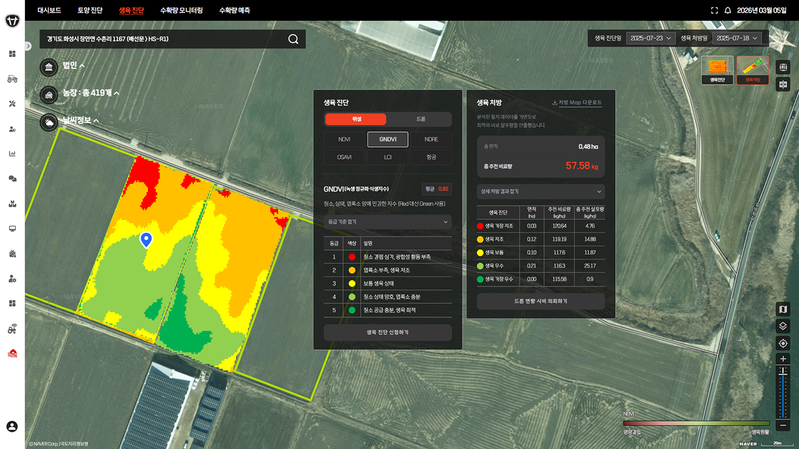Enter fullscreen using the expand icon
Image resolution: width=799 pixels, height=449 pixels.
coord(714,11)
